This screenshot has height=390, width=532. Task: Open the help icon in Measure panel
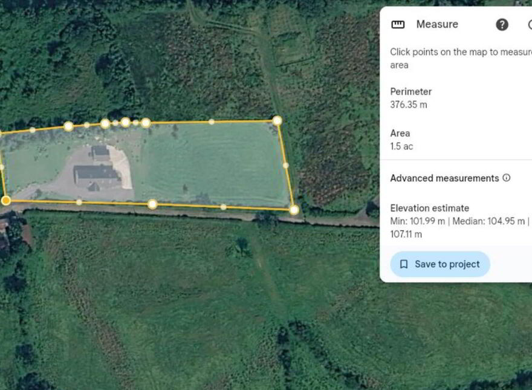(x=502, y=24)
